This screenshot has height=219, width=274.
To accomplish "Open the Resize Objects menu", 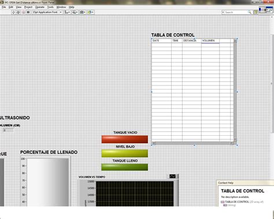I will point(83,12).
